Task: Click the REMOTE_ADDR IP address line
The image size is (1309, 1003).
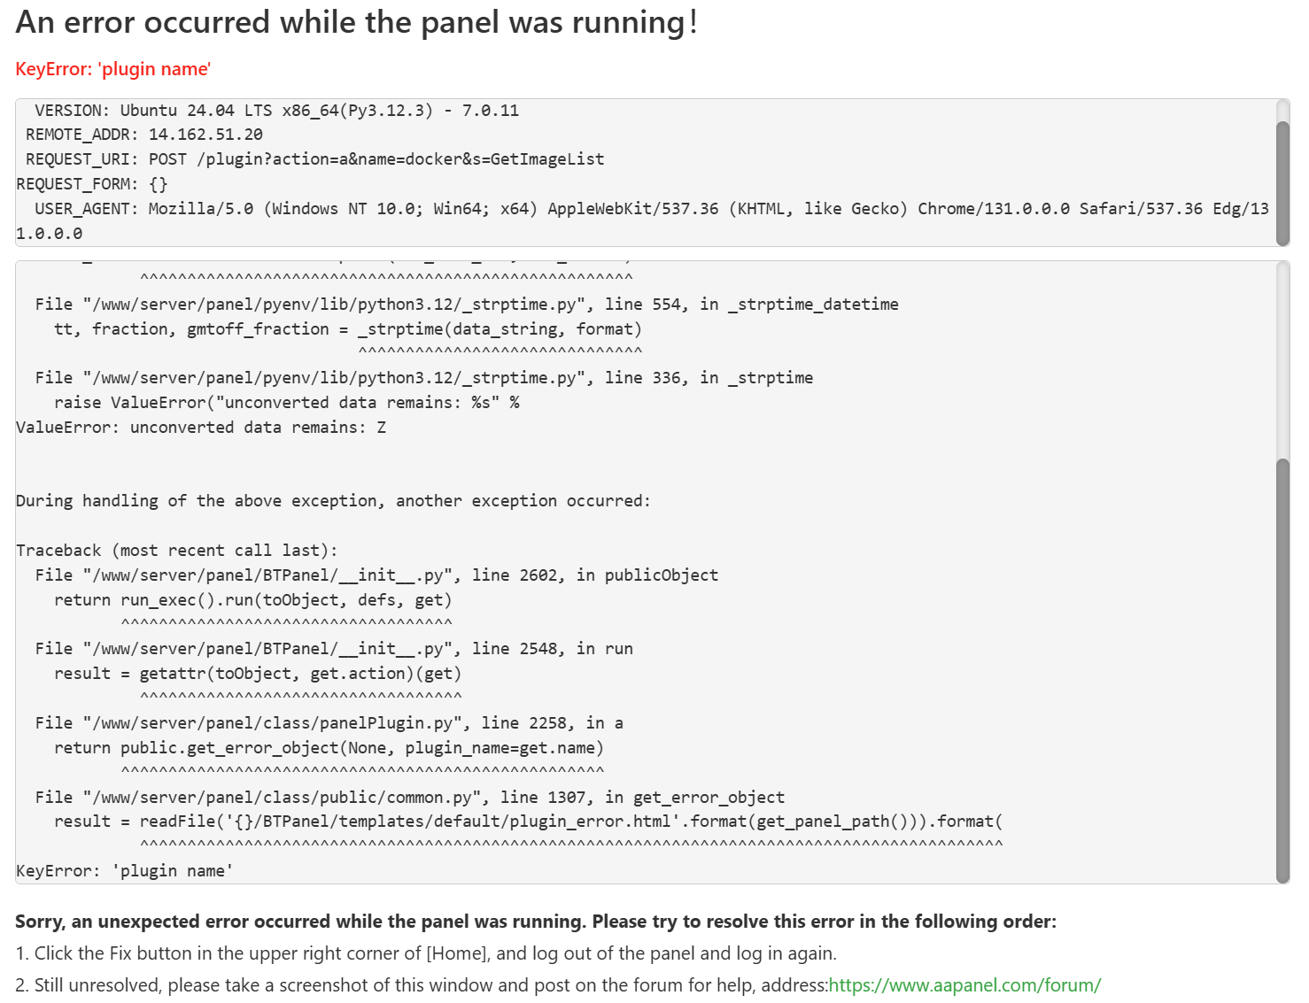Action: click(x=144, y=135)
